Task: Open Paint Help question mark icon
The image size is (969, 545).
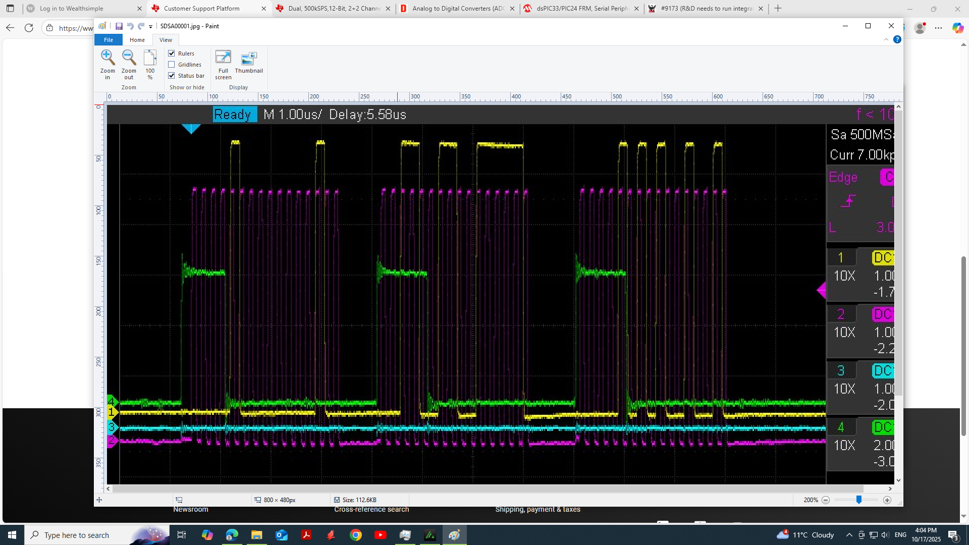Action: (x=897, y=39)
